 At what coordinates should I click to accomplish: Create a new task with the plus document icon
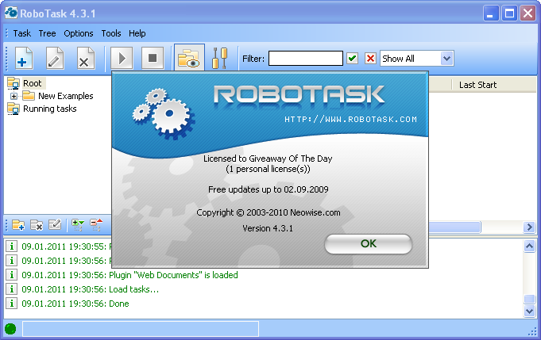(x=24, y=58)
